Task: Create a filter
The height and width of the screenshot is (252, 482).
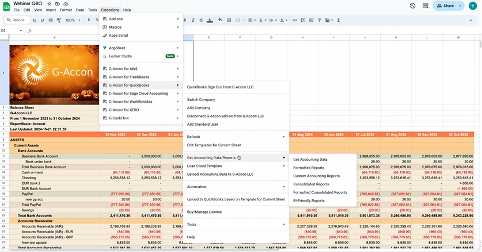Action: [320, 20]
